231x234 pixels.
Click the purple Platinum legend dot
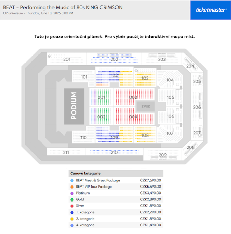[x=72, y=193]
